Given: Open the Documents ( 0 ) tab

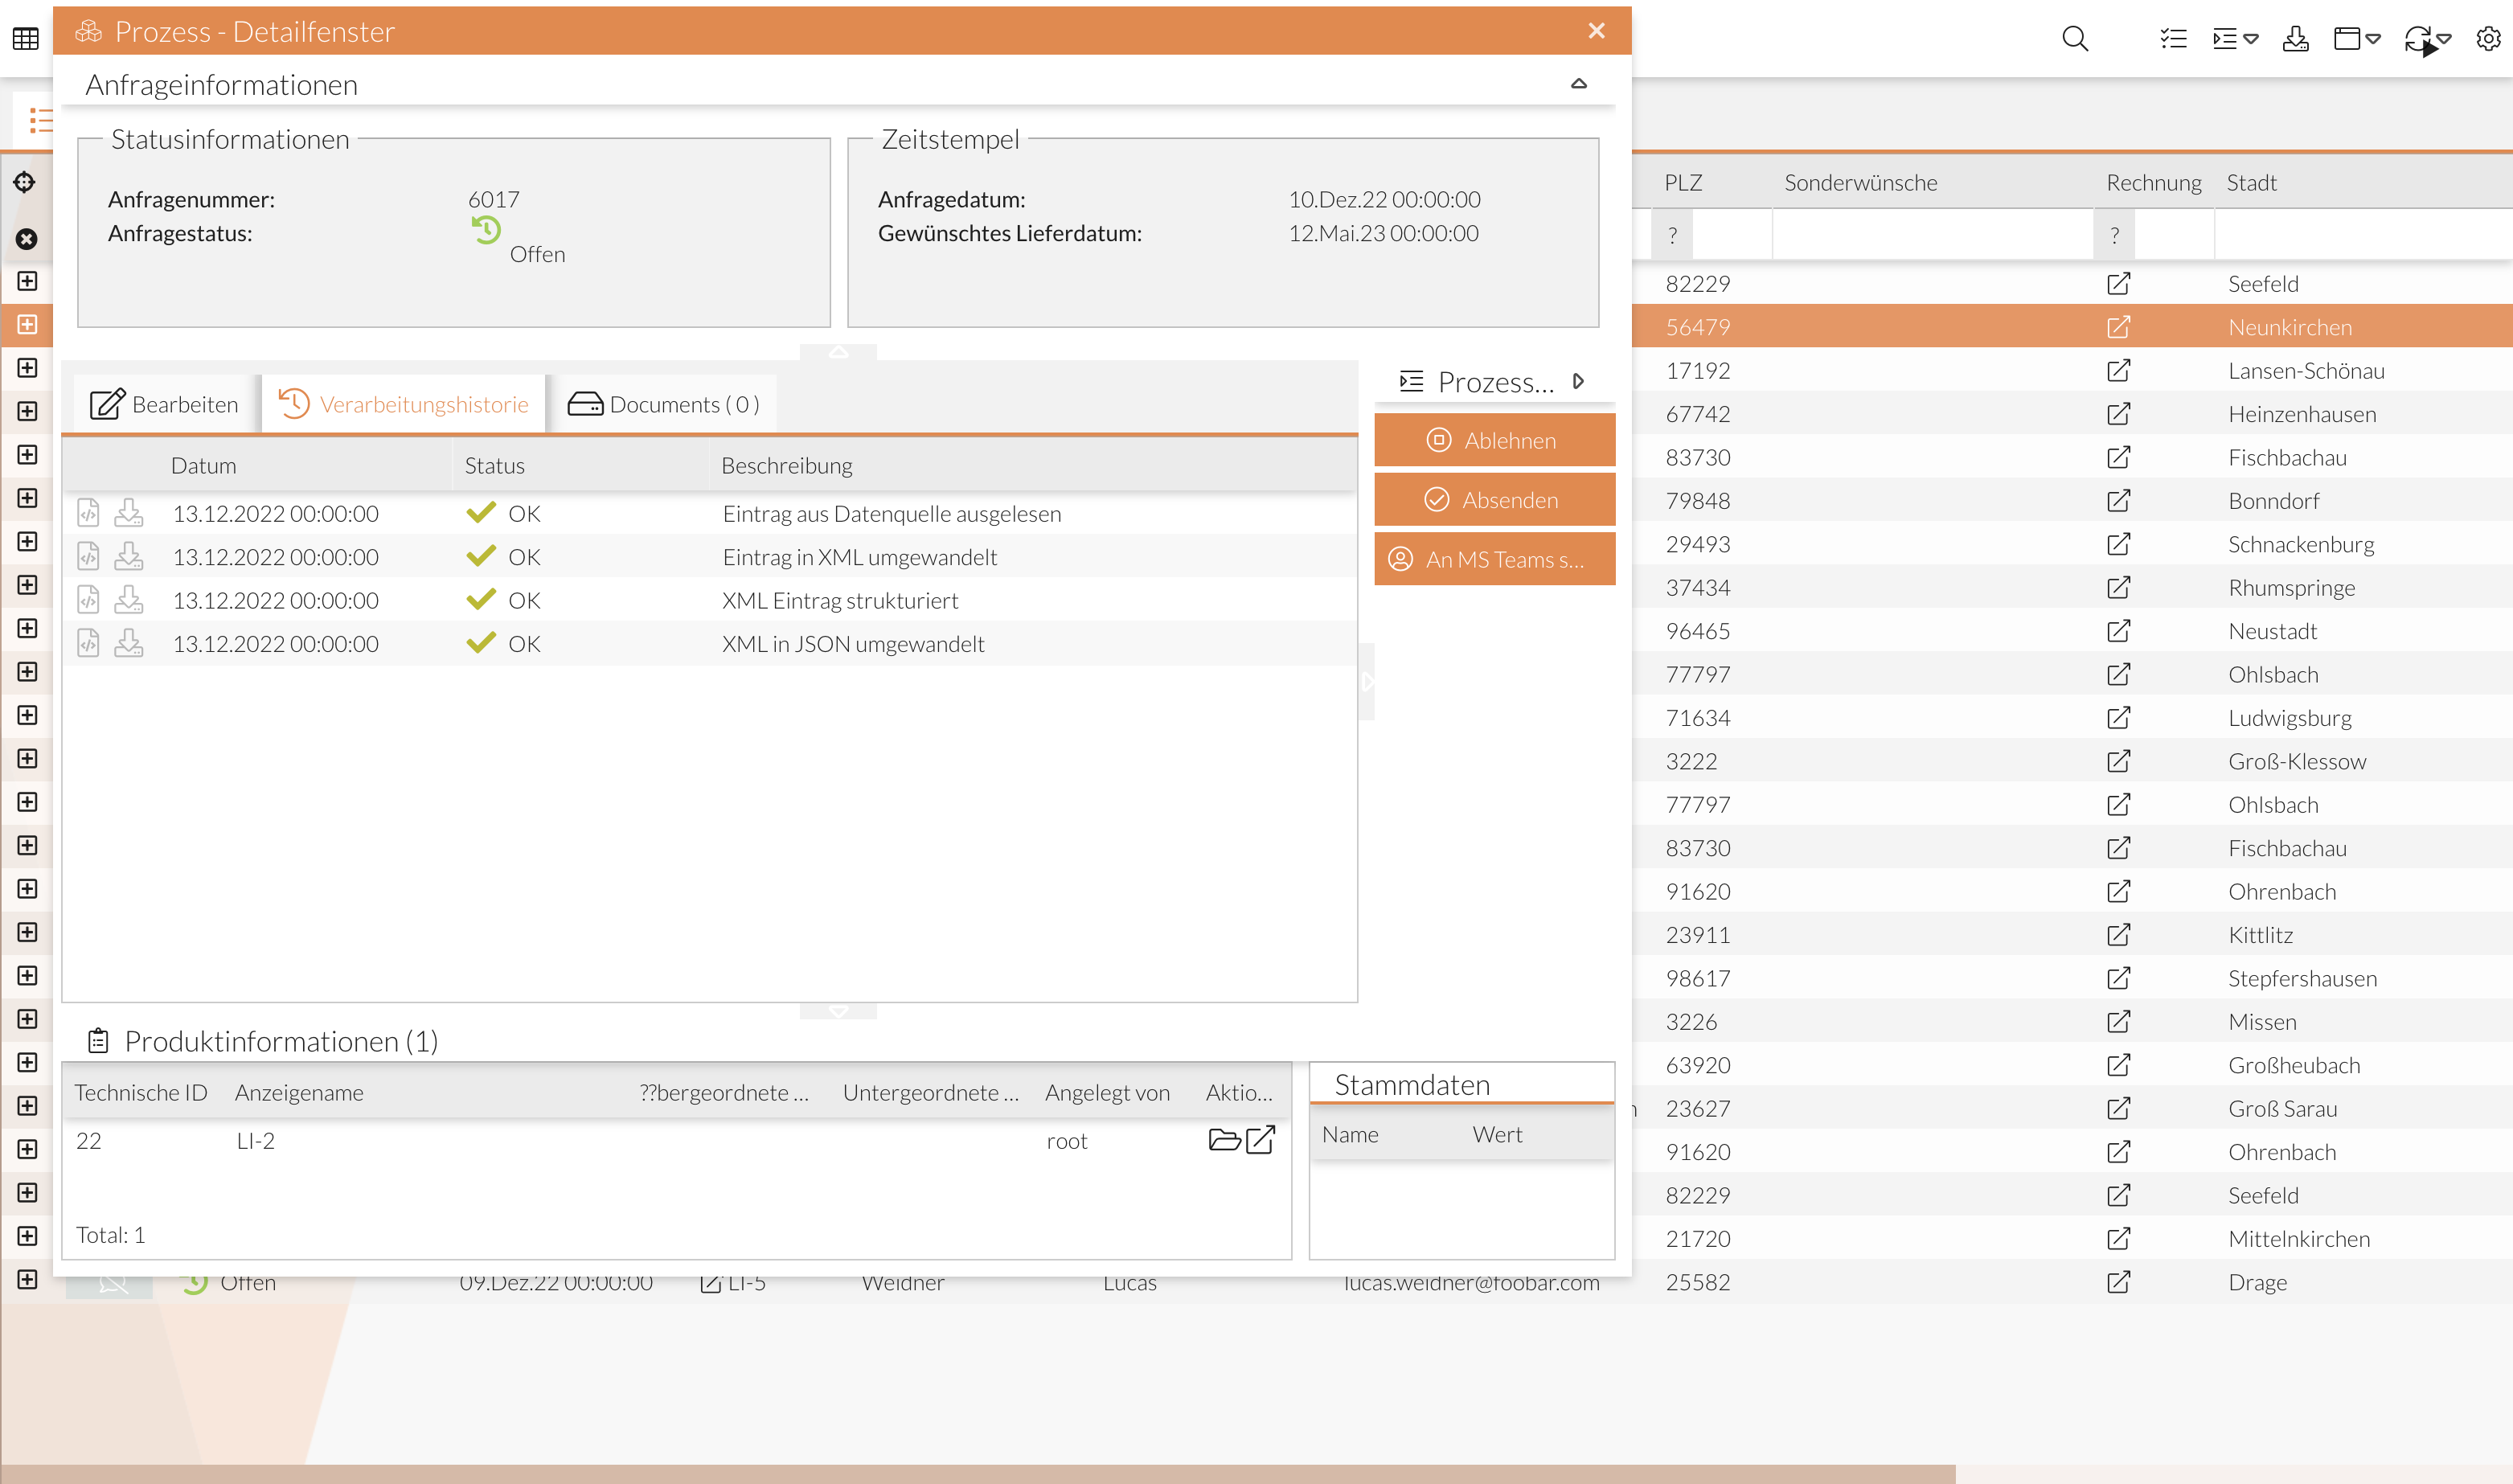Looking at the screenshot, I should 664,404.
